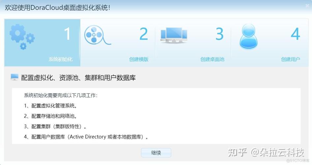Click the monitors desktop pool icon
The height and width of the screenshot is (165, 312).
[174, 35]
